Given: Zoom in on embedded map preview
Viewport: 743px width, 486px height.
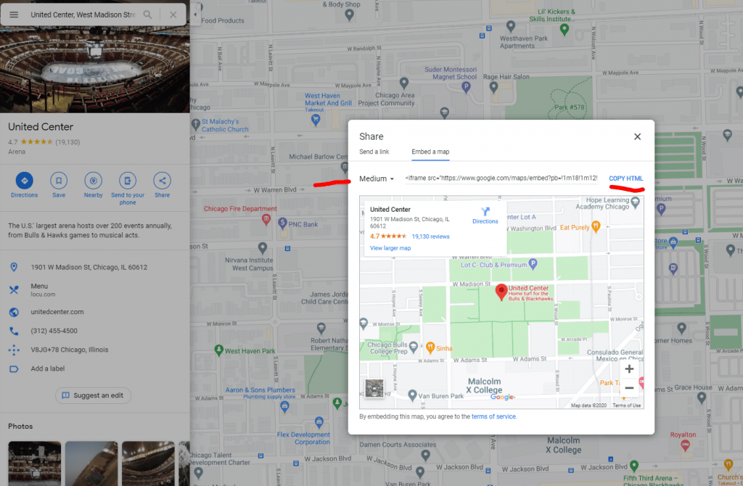Looking at the screenshot, I should (629, 369).
